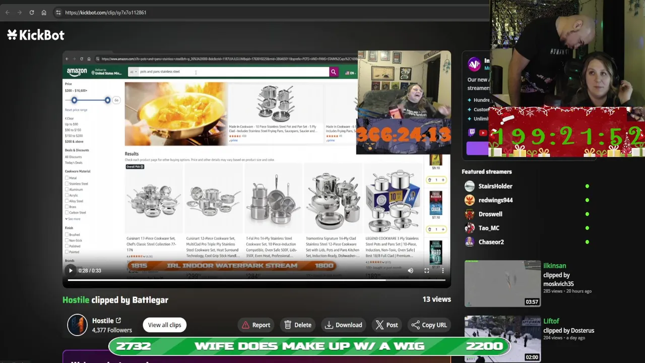Download the clip
Image resolution: width=645 pixels, height=363 pixels.
(344, 325)
